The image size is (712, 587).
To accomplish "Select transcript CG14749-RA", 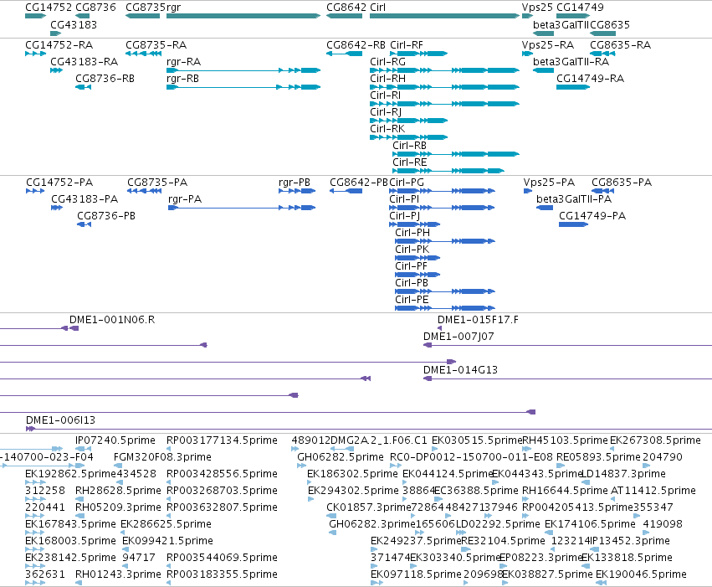I will coord(591,79).
